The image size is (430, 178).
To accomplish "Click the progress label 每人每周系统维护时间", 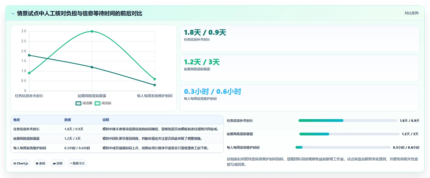I will [x=243, y=148].
